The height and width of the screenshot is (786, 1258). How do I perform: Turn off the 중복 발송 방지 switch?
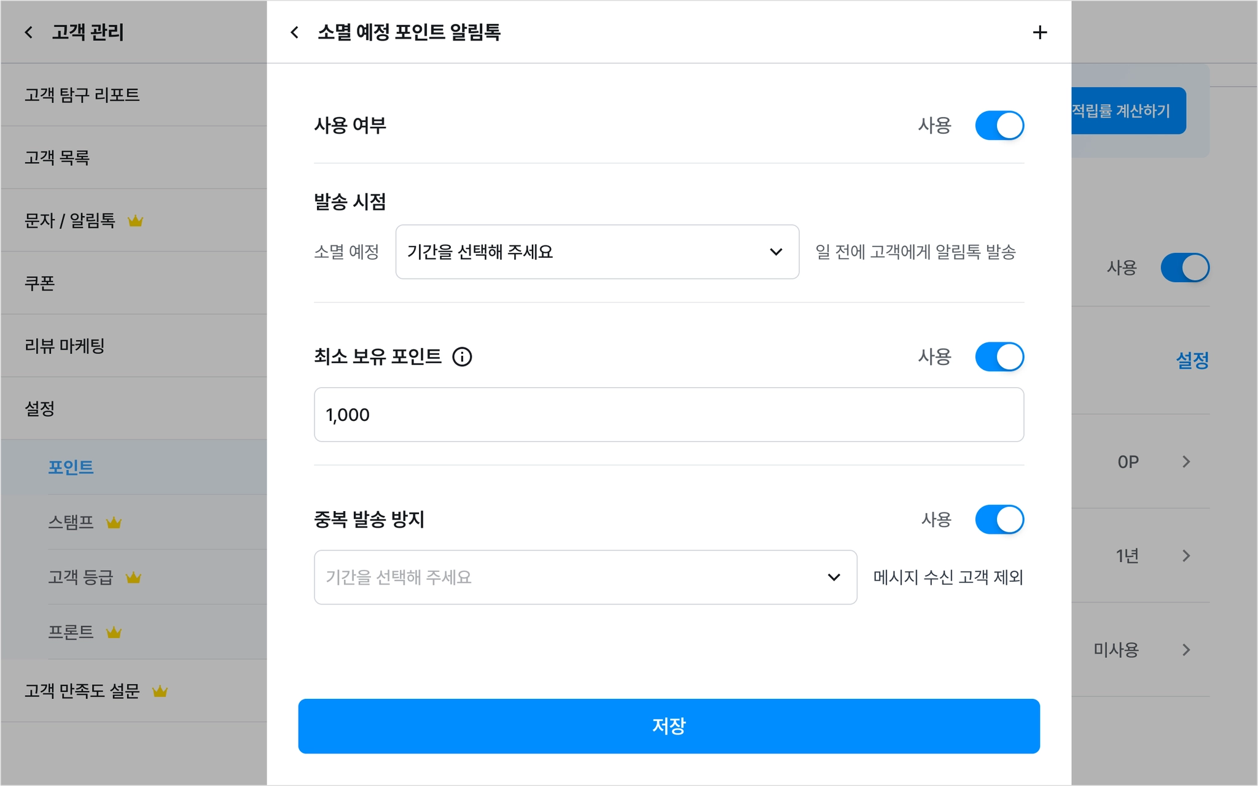[x=999, y=520]
